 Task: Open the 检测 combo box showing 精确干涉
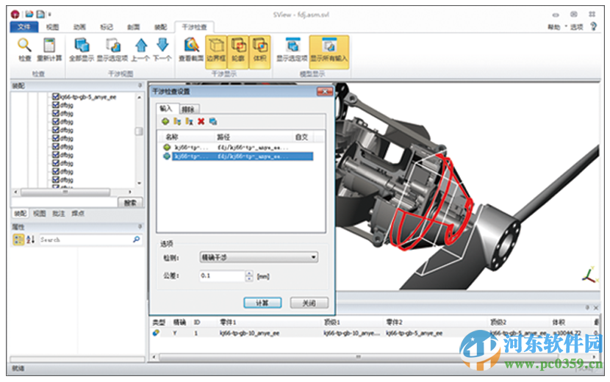tap(259, 257)
